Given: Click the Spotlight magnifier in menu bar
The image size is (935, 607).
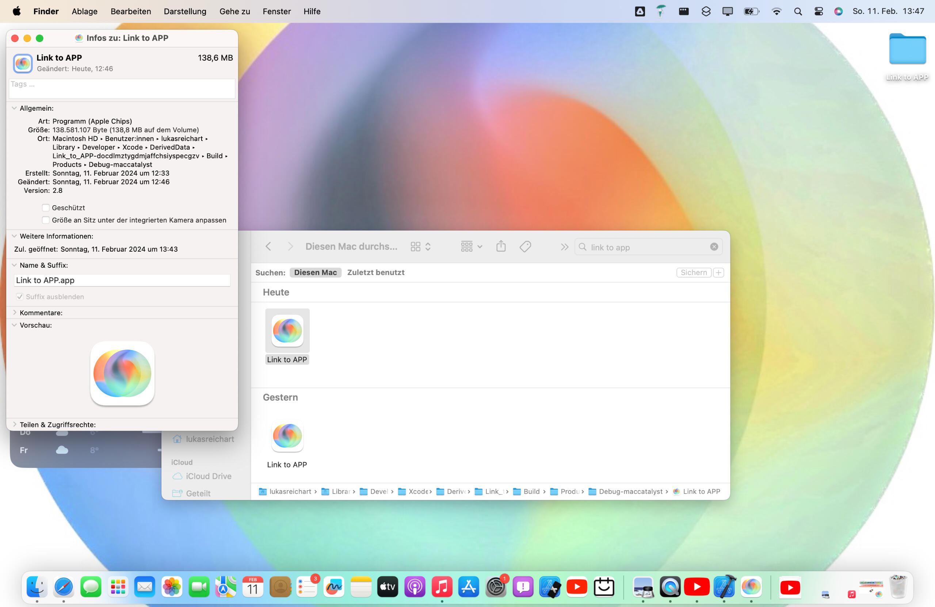Looking at the screenshot, I should tap(798, 11).
